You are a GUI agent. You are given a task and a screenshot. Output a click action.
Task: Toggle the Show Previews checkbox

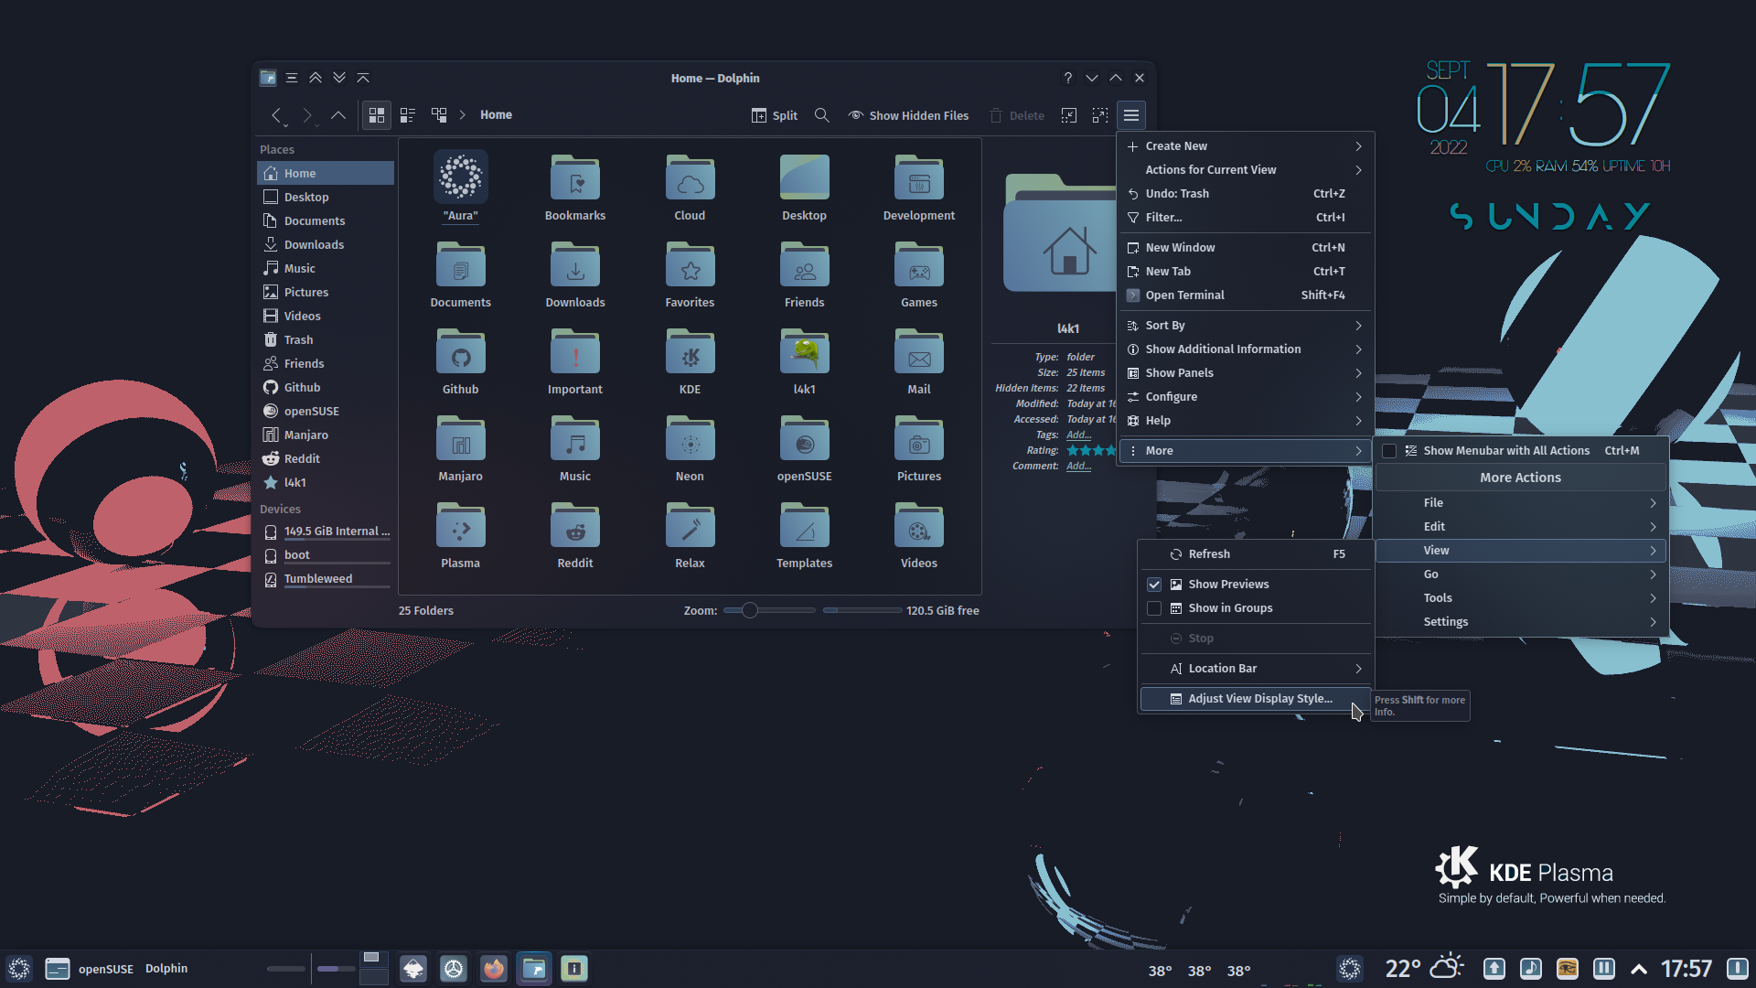(1154, 585)
